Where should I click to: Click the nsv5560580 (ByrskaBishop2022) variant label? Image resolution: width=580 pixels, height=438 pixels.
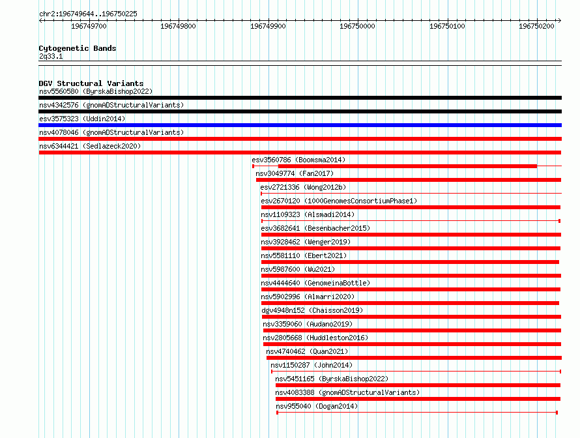(96, 91)
